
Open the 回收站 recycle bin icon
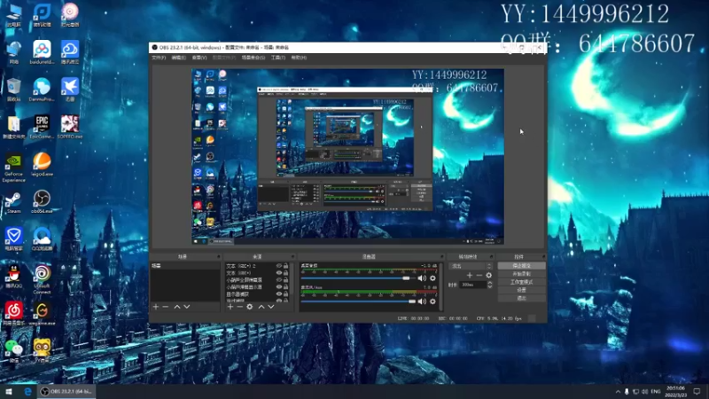tap(13, 90)
